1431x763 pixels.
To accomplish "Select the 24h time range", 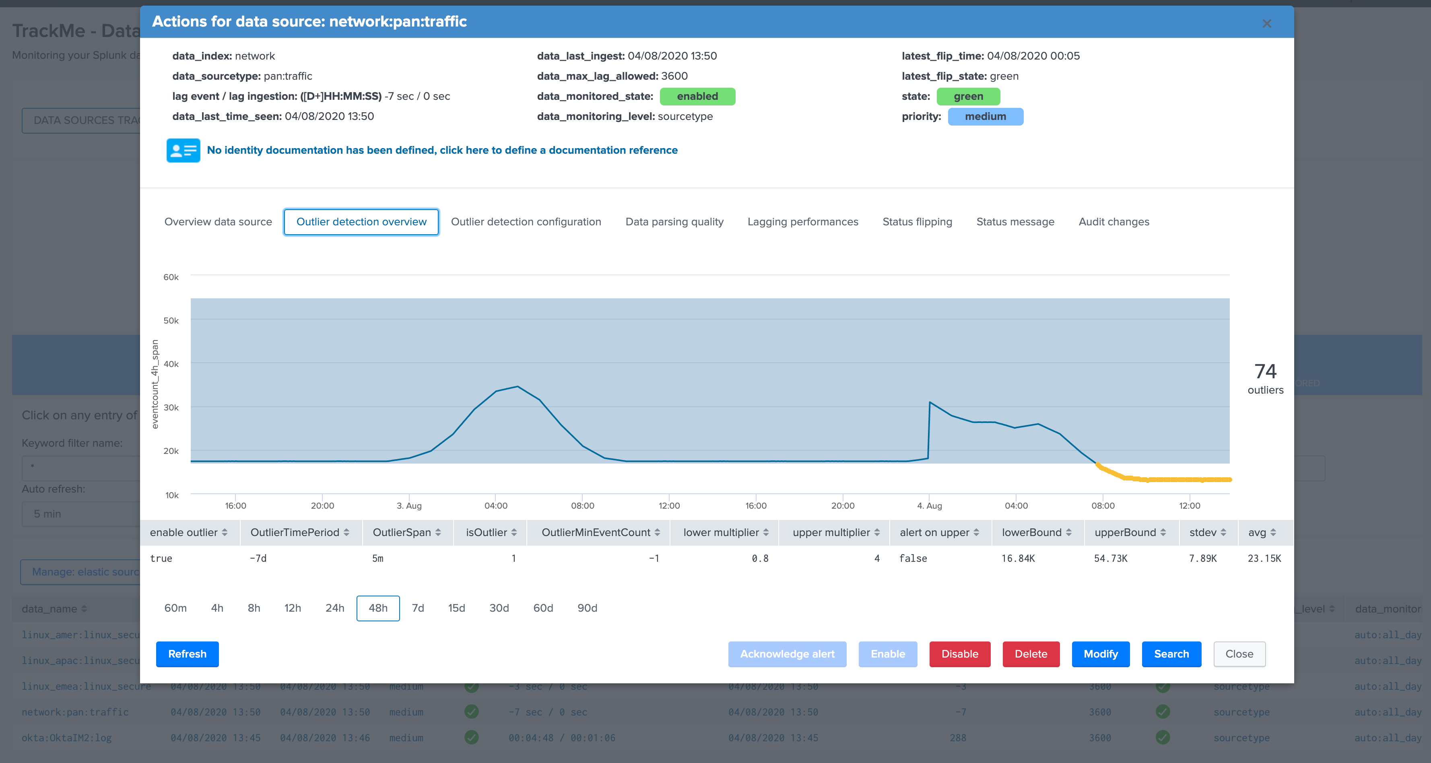I will 335,608.
